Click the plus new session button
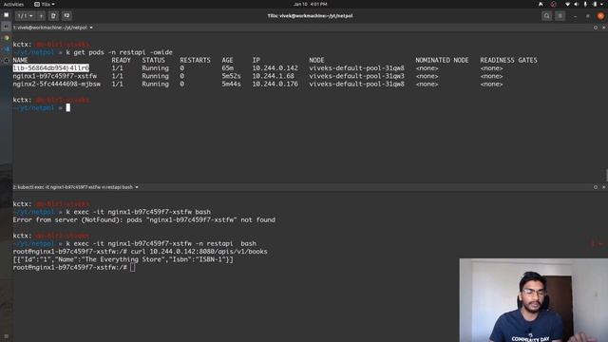 (x=41, y=16)
